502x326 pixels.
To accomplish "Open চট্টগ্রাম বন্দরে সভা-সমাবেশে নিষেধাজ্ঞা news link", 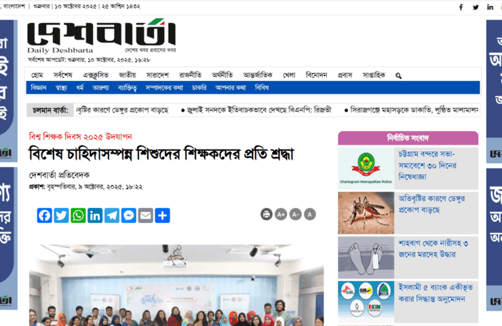I will (427, 166).
